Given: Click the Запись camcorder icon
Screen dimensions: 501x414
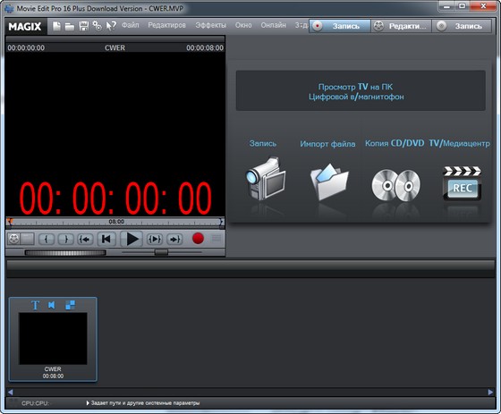Looking at the screenshot, I should (266, 179).
